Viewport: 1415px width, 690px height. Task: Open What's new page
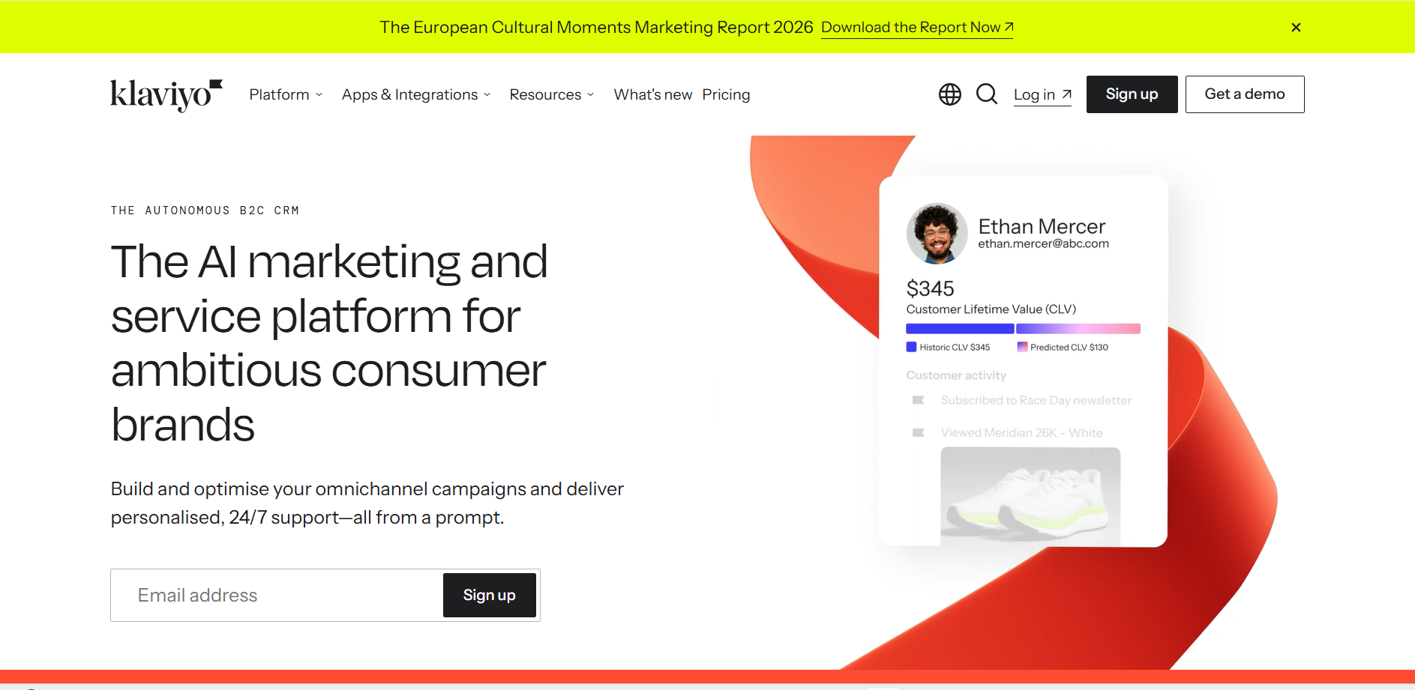click(653, 94)
